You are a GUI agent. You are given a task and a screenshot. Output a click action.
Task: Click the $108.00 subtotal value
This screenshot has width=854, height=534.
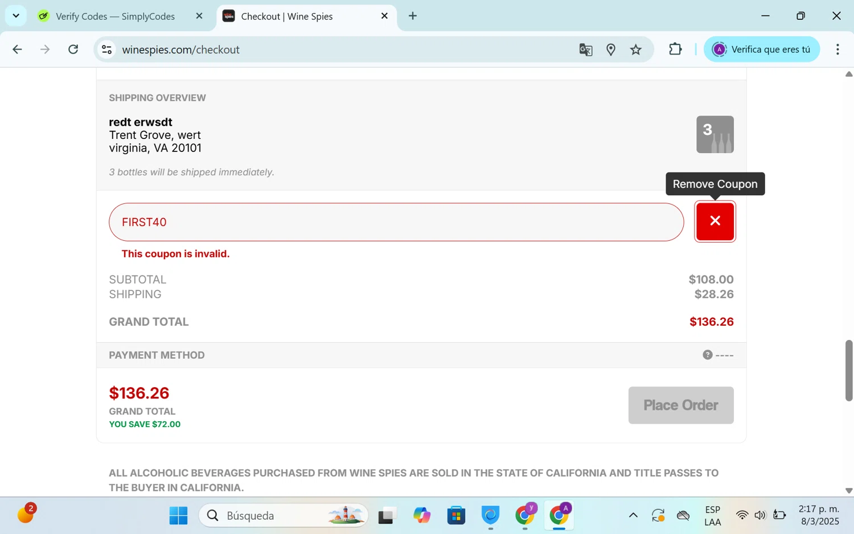[x=711, y=280]
